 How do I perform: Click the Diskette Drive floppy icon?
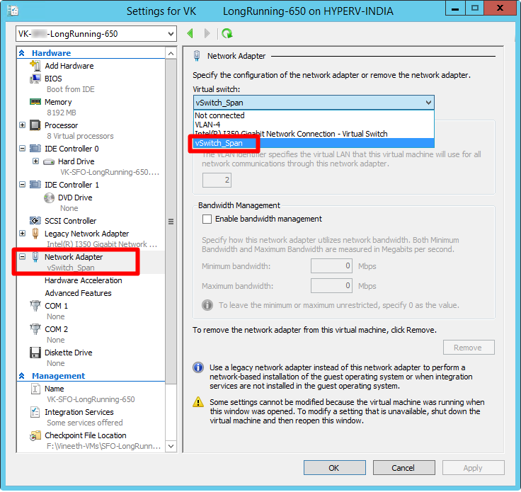pyautogui.click(x=35, y=353)
